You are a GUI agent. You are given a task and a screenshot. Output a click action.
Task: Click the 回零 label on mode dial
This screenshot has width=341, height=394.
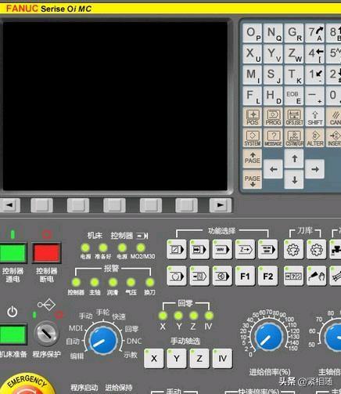(x=131, y=329)
